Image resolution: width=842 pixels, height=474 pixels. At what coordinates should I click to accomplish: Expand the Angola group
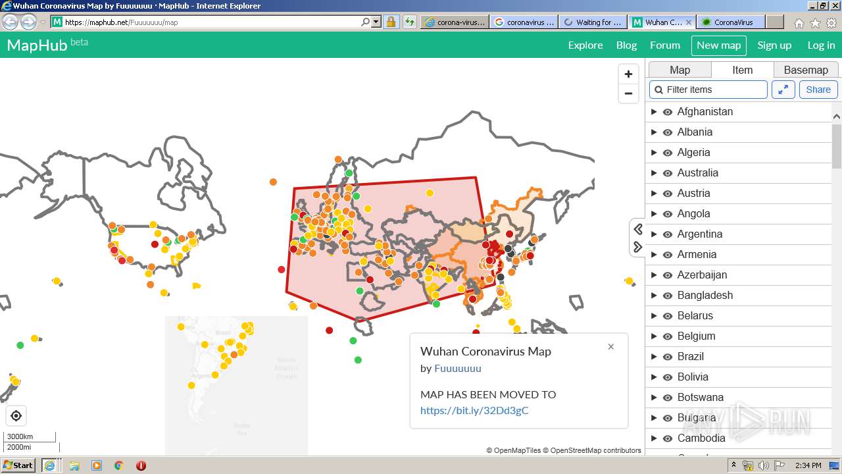pos(653,214)
